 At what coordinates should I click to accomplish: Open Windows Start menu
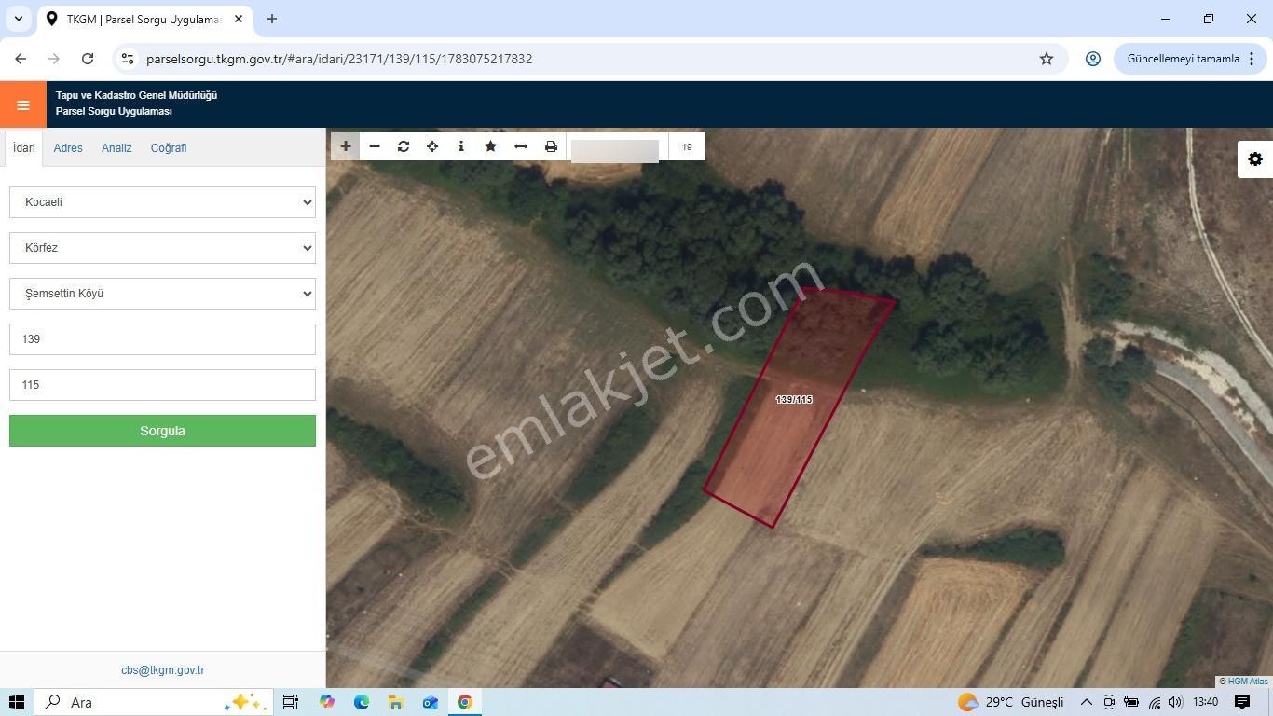[17, 702]
